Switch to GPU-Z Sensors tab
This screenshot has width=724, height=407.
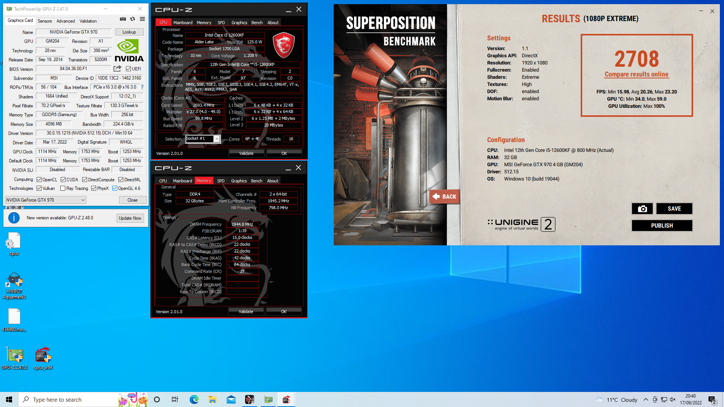pyautogui.click(x=44, y=21)
